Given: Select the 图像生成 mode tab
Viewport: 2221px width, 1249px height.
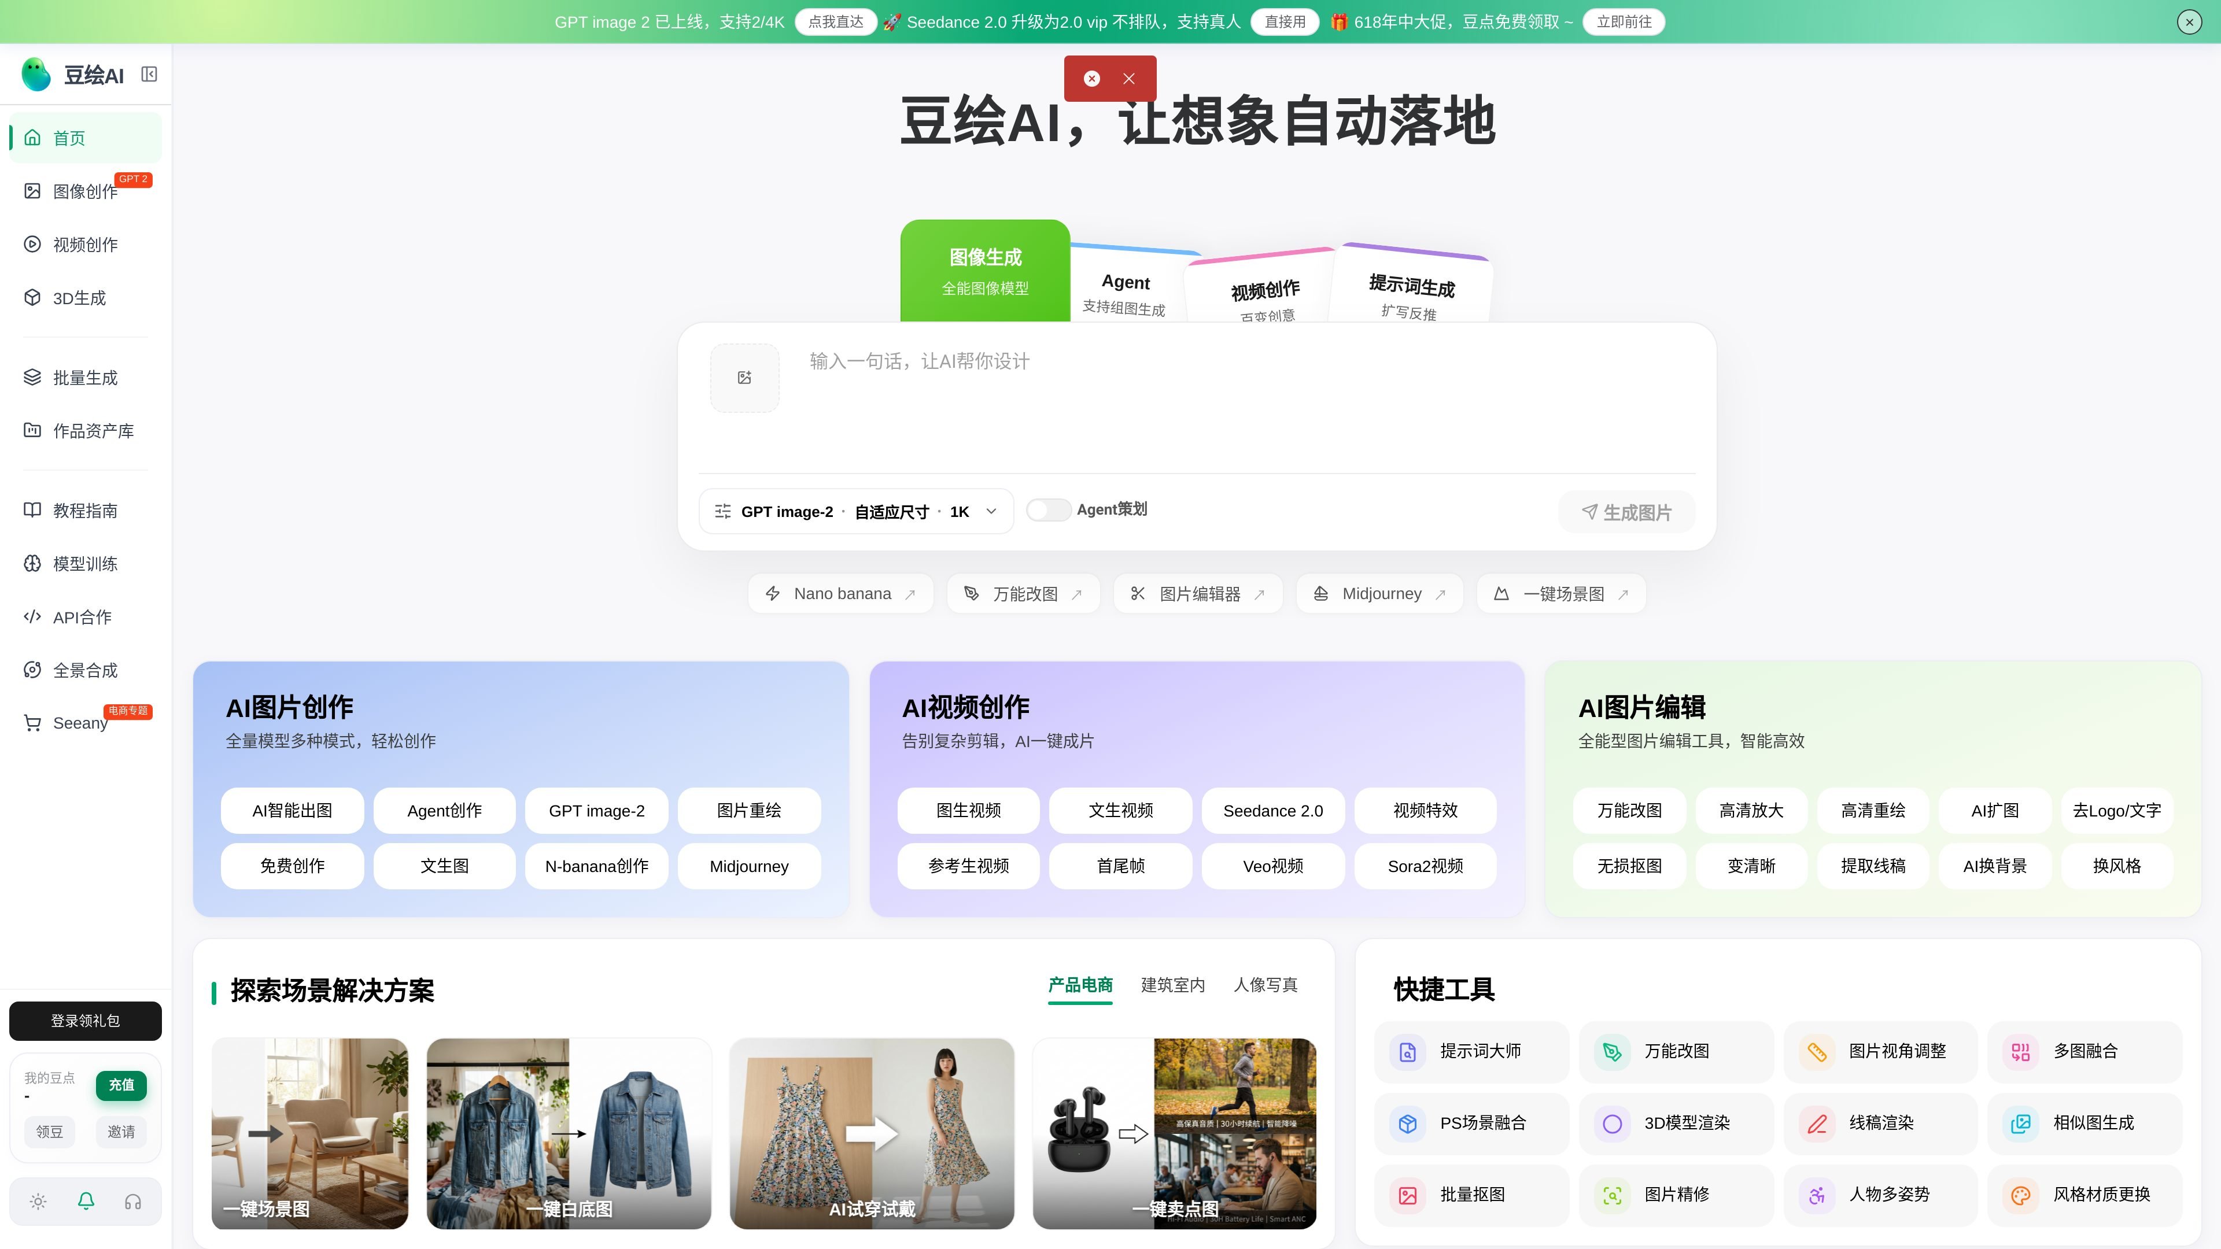Looking at the screenshot, I should (986, 271).
